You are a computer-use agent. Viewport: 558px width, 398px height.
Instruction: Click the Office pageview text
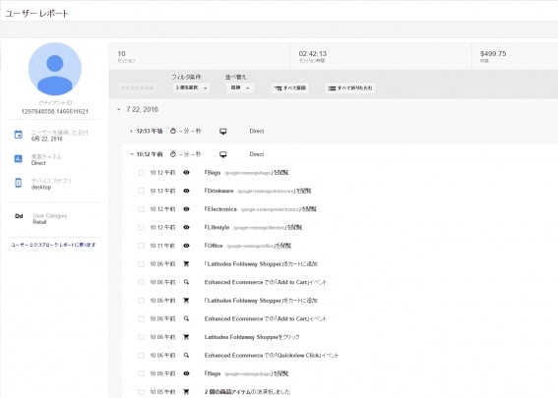pyautogui.click(x=248, y=246)
